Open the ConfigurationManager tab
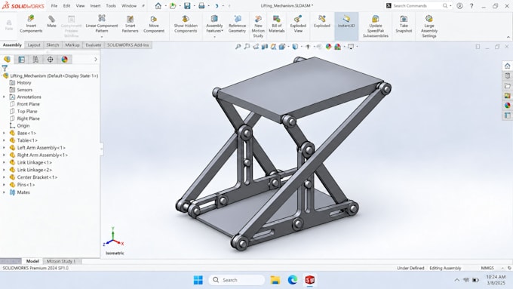513x289 pixels. 35,60
